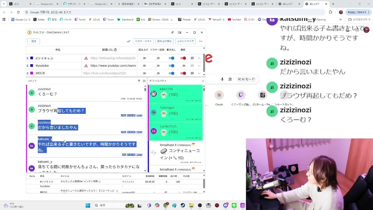This screenshot has height=210, width=373.
Task: Reload the browser page
Action: (x=18, y=12)
